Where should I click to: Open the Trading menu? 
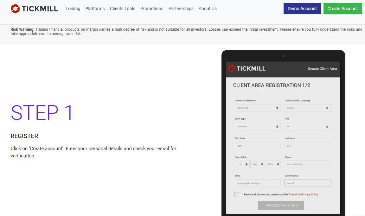(x=73, y=9)
